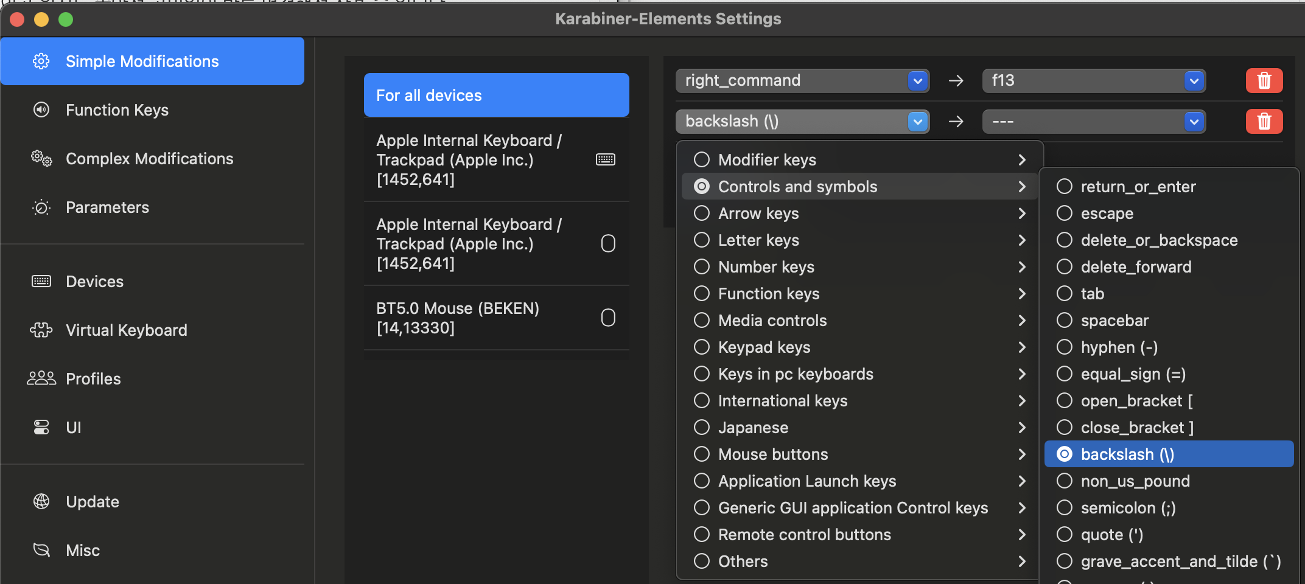Choose Keys in pc keyboards category
The width and height of the screenshot is (1305, 584).
[x=859, y=374]
